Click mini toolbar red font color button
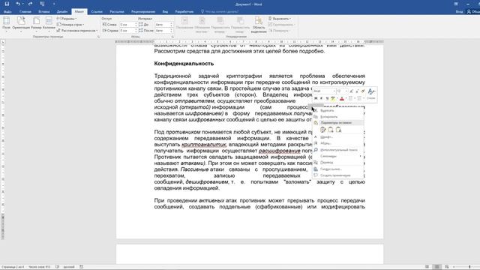This screenshot has height=270, width=480. tap(342, 98)
